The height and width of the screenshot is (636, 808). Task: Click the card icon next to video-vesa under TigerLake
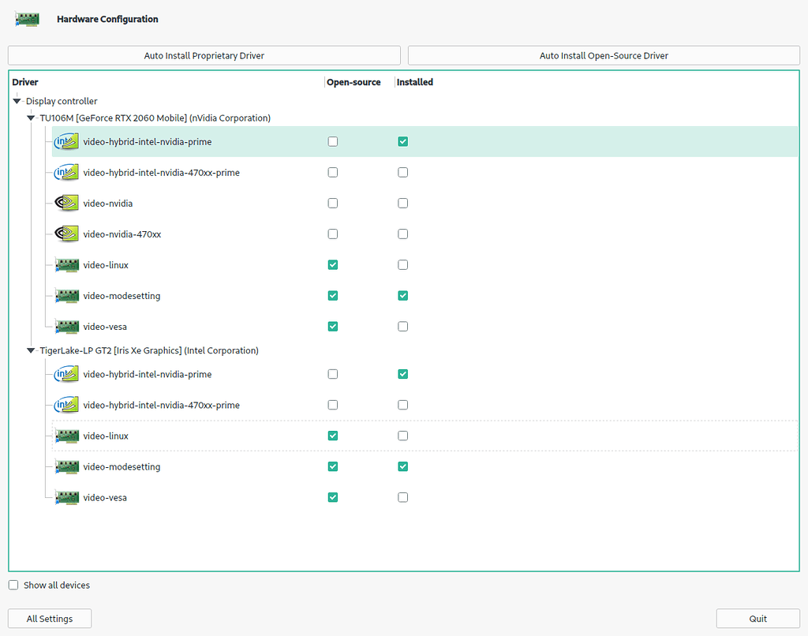(x=66, y=497)
